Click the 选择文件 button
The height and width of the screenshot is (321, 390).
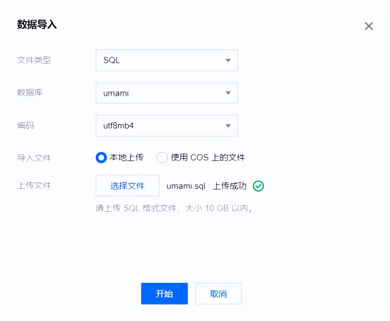127,186
